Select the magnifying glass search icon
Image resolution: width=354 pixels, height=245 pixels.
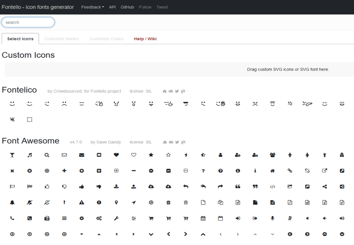click(x=47, y=155)
